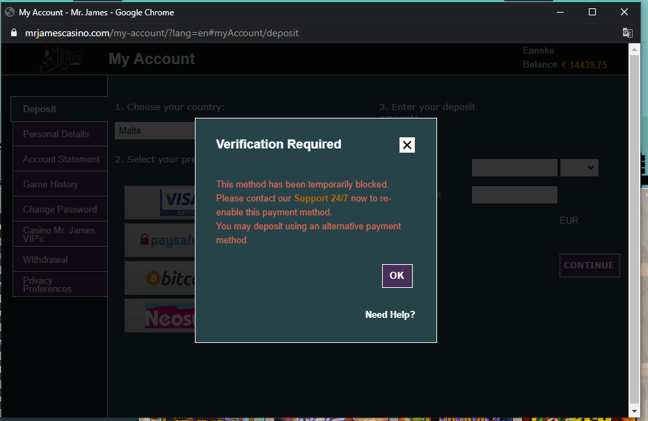Open Privacy Preferences menu item

59,284
